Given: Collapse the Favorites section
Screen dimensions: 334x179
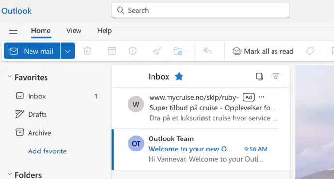Looking at the screenshot, I should 10,76.
